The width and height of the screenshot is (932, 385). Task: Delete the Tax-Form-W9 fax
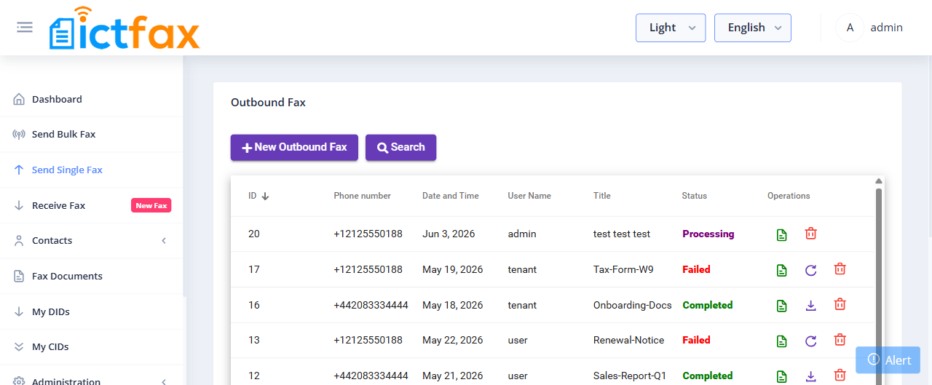[840, 269]
